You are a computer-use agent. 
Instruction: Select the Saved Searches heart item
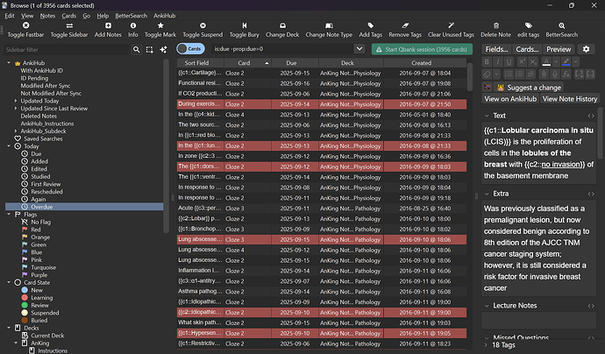[43, 138]
